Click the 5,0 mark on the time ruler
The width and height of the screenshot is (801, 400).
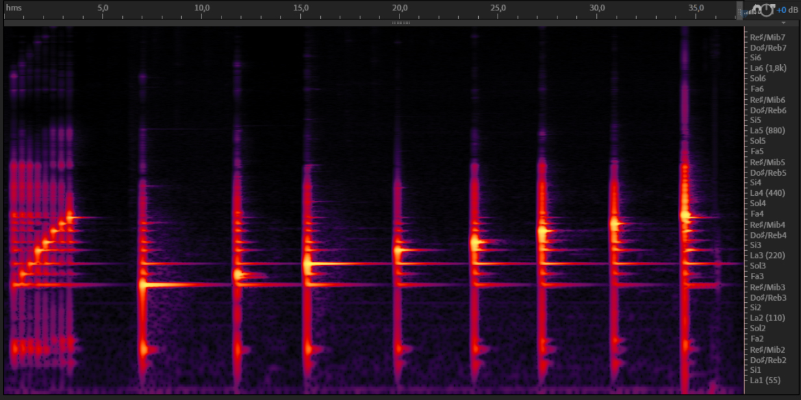(103, 8)
